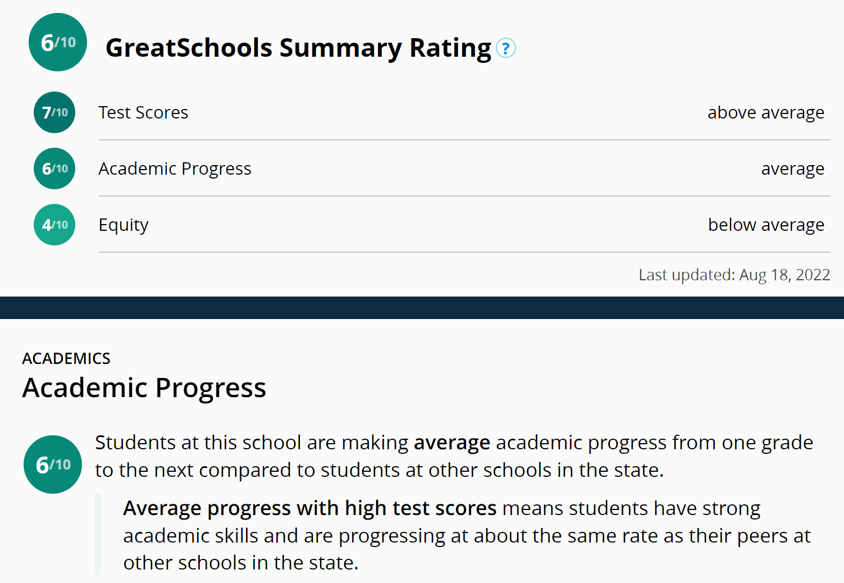Click the "average" label on Academic Progress row

coord(792,168)
